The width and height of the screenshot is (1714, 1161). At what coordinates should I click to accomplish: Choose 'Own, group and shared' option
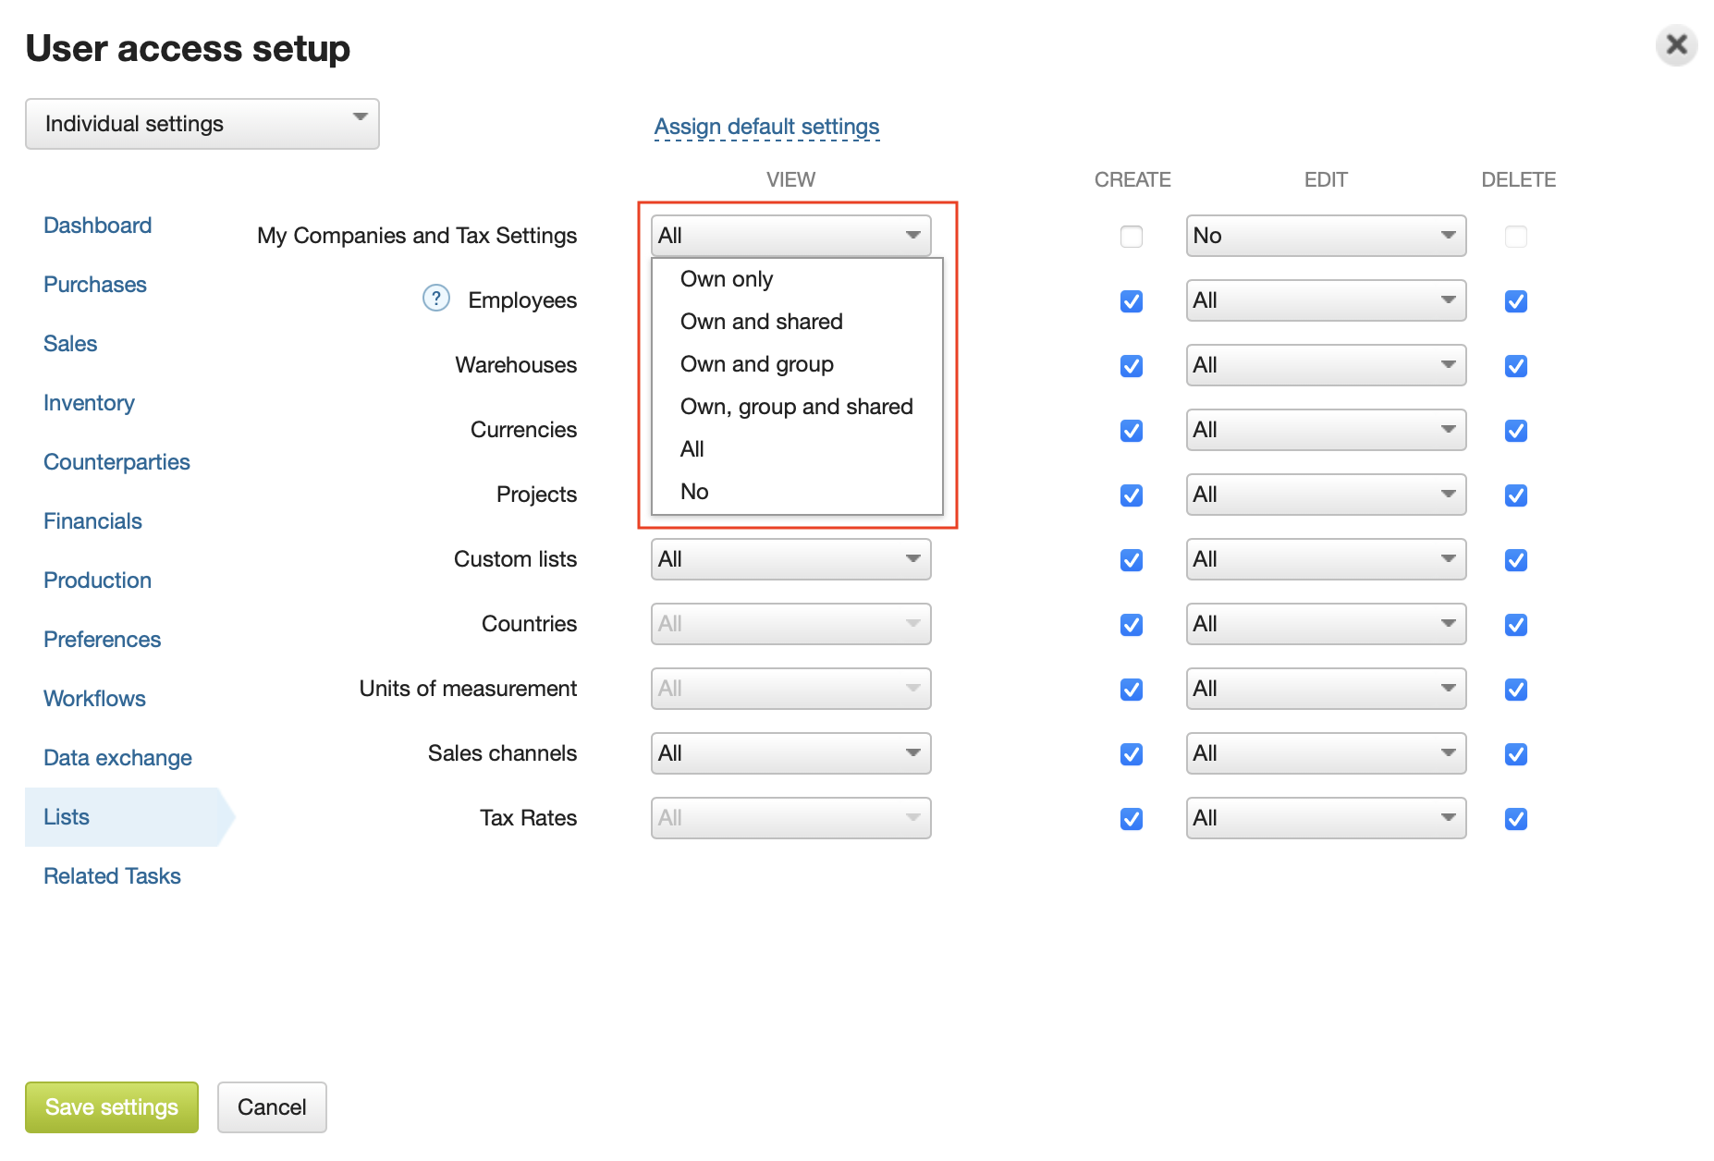pos(797,407)
